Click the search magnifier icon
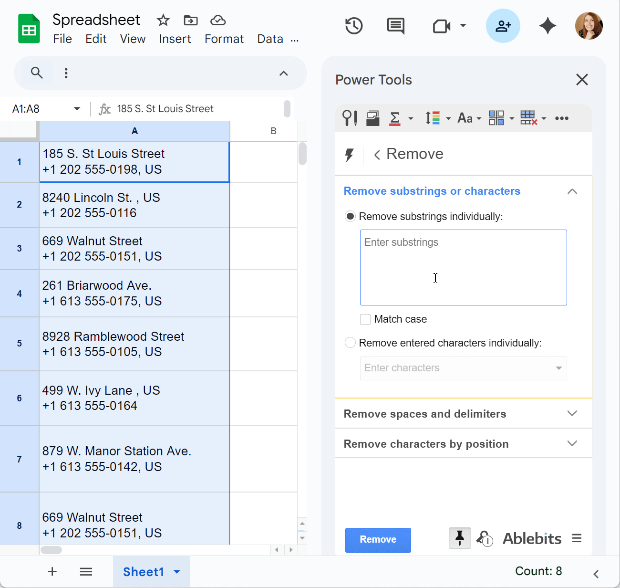 [37, 73]
